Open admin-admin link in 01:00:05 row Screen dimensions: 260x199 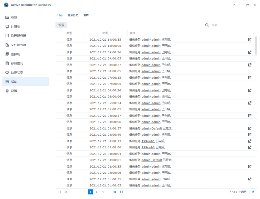151,185
